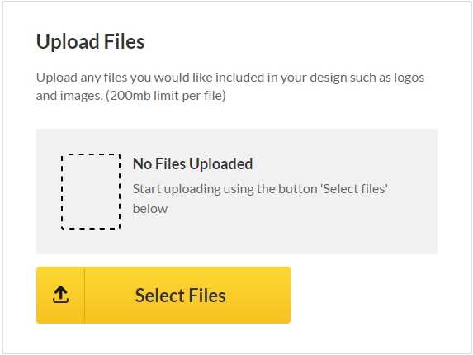Click white space right of Select Files button
Image resolution: width=473 pixels, height=355 pixels.
(364, 295)
